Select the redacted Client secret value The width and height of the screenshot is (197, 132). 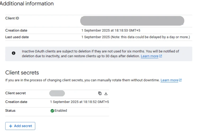pos(57,93)
